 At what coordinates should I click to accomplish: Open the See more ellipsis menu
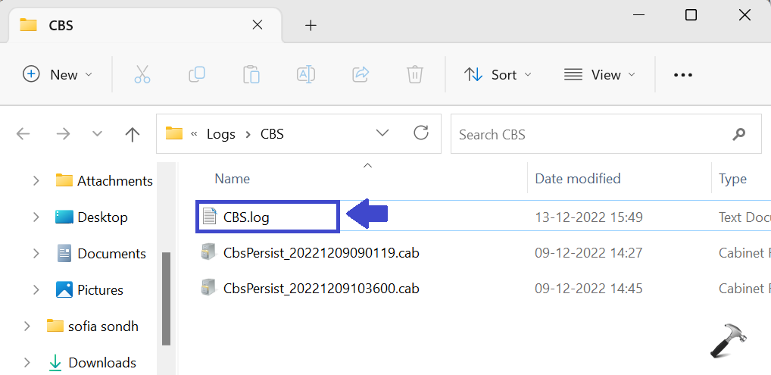coord(683,74)
